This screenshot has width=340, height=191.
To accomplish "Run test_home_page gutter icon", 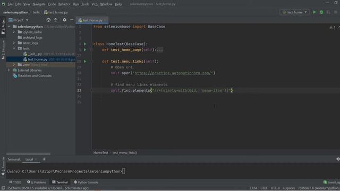I will (85, 49).
